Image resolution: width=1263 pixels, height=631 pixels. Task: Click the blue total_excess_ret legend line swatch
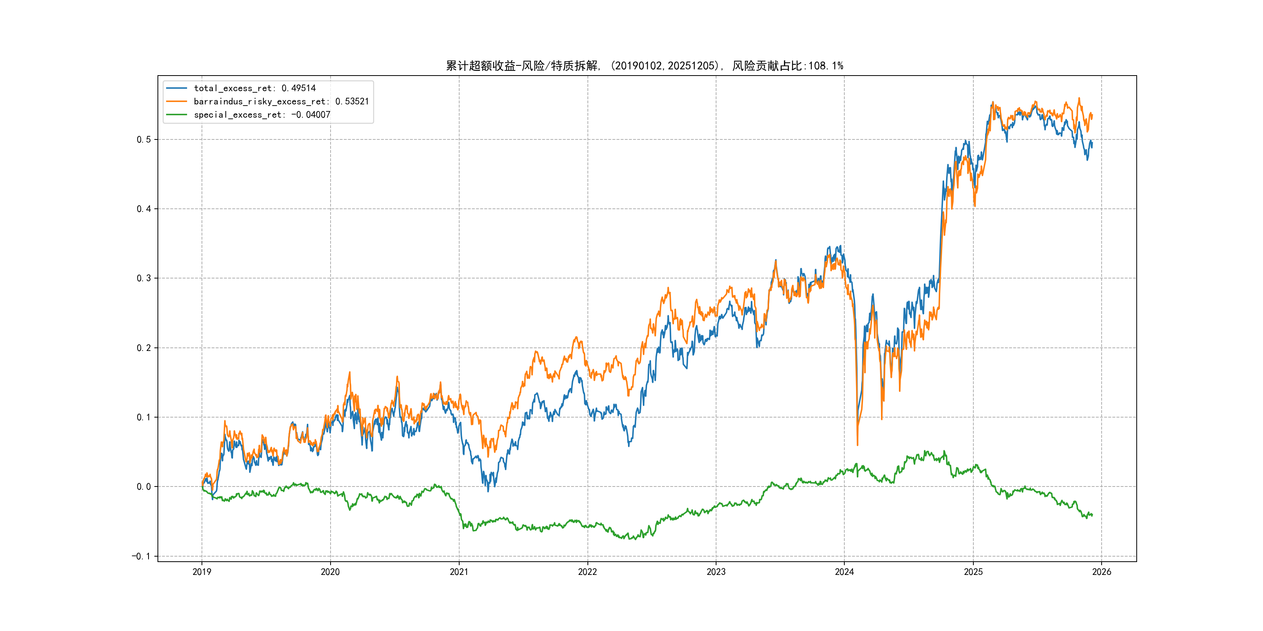pyautogui.click(x=177, y=88)
